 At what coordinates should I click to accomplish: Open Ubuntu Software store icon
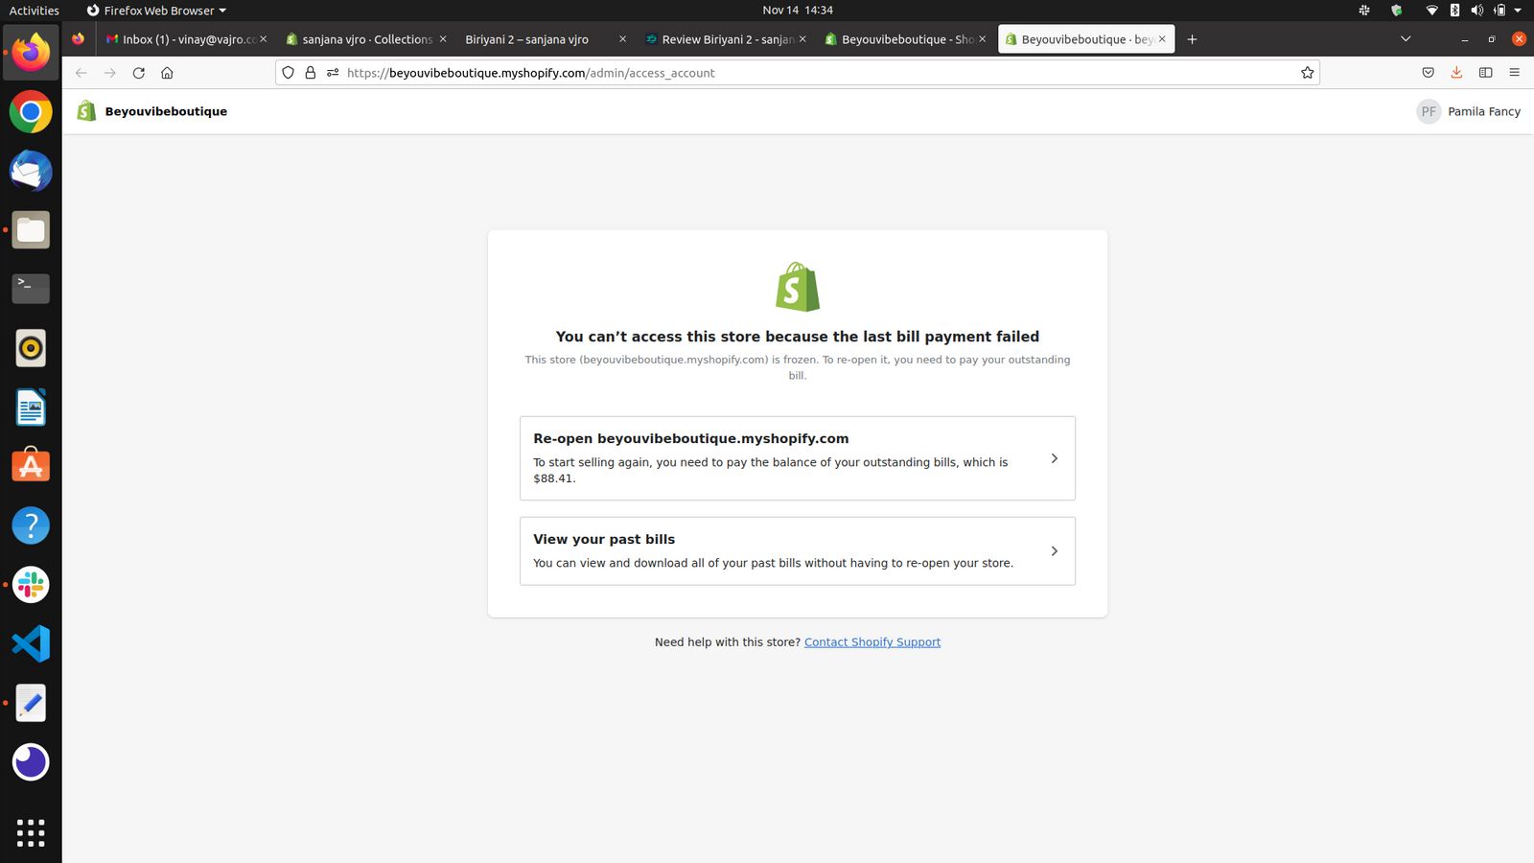(31, 466)
